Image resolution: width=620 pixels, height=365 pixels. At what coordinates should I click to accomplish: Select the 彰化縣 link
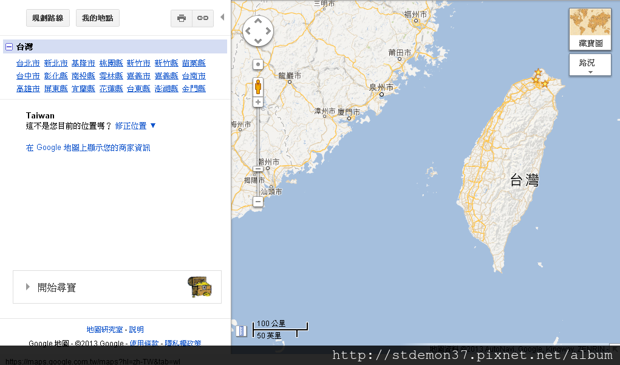[x=56, y=76]
